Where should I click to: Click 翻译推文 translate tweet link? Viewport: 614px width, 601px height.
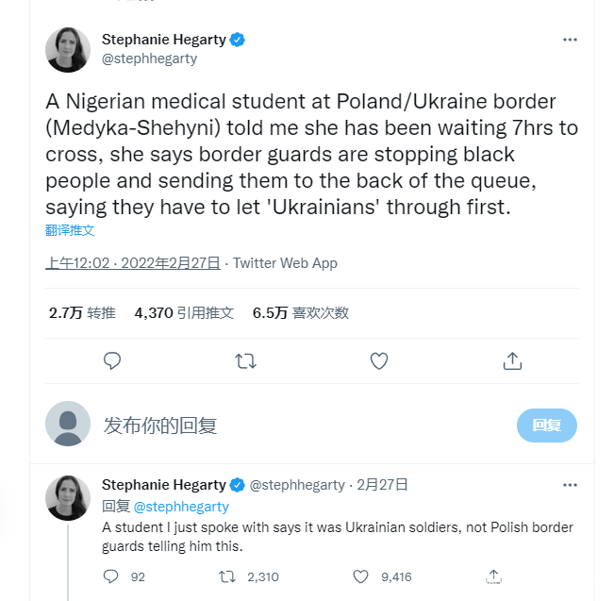point(70,230)
